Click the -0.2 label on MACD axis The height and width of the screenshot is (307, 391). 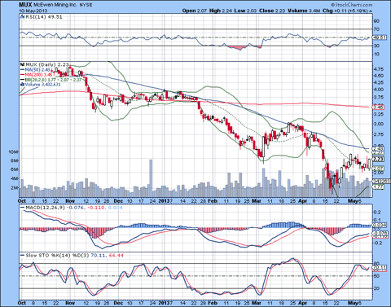coord(378,243)
